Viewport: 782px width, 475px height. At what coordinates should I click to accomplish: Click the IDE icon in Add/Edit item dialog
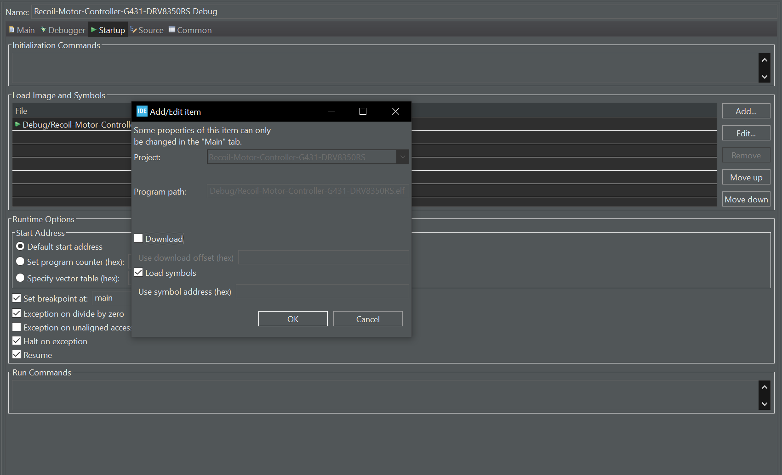pyautogui.click(x=142, y=112)
